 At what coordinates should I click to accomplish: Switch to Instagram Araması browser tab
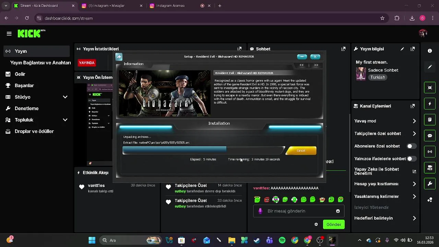(180, 6)
